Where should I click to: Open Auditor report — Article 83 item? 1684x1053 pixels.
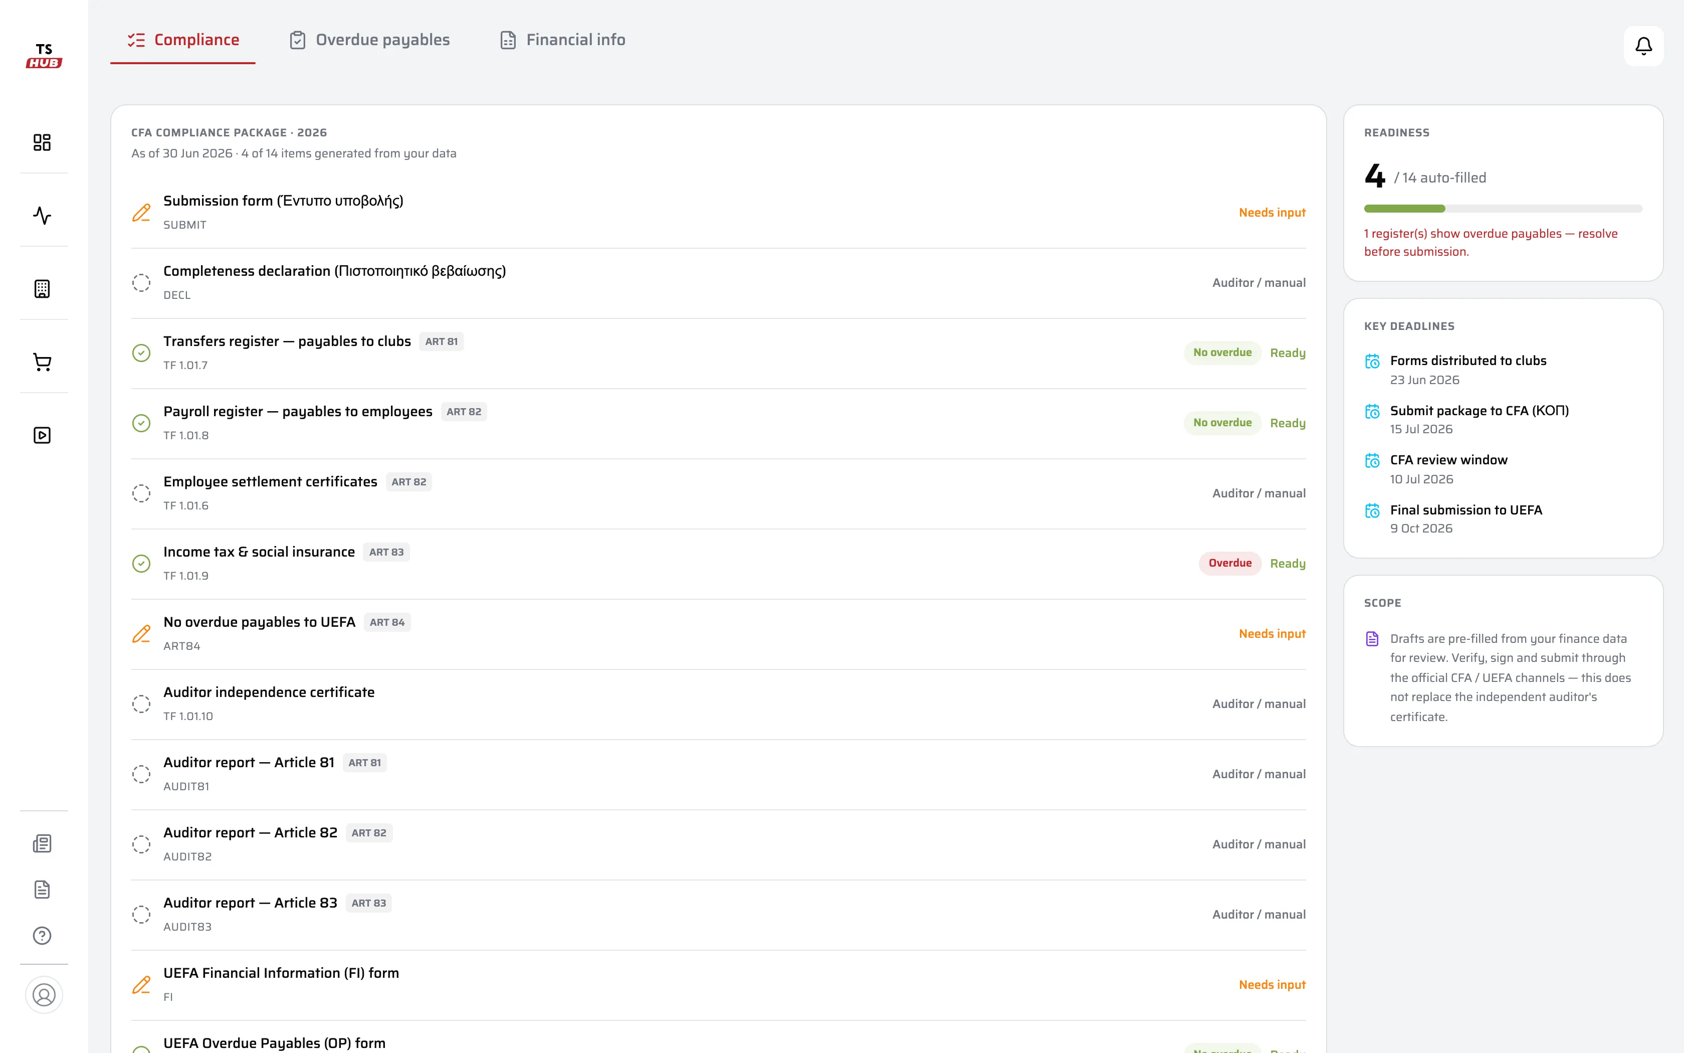point(718,915)
